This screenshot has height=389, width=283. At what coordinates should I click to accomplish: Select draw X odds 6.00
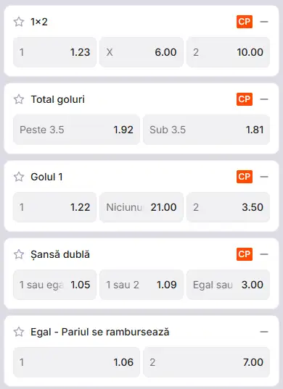point(141,52)
